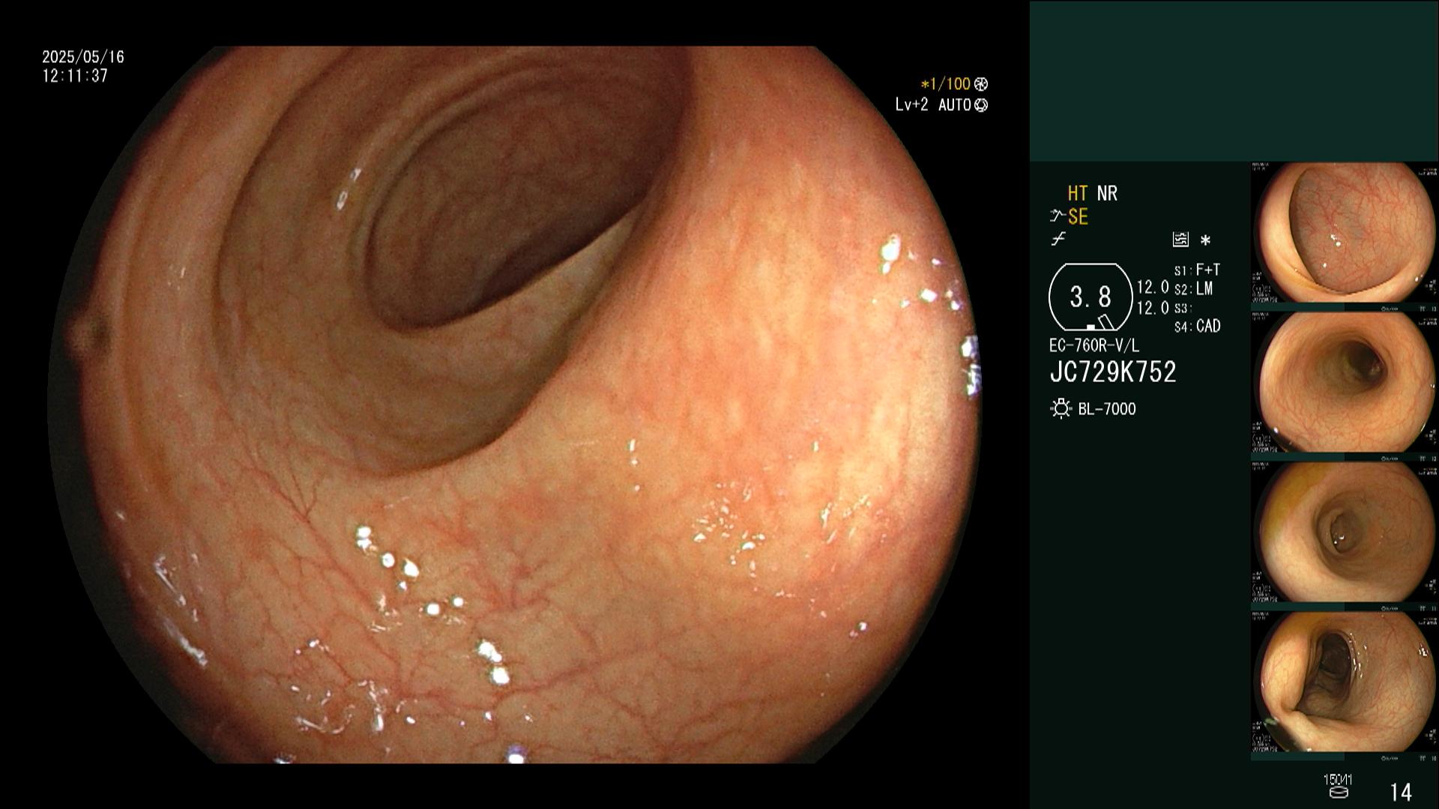The image size is (1439, 809).
Task: Click the asterisk indicator in the status panel
Action: point(1205,240)
